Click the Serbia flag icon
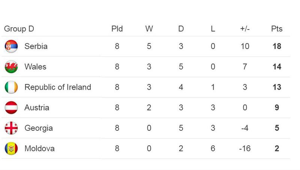Viewport: 300px width, 170px height. coord(11,46)
